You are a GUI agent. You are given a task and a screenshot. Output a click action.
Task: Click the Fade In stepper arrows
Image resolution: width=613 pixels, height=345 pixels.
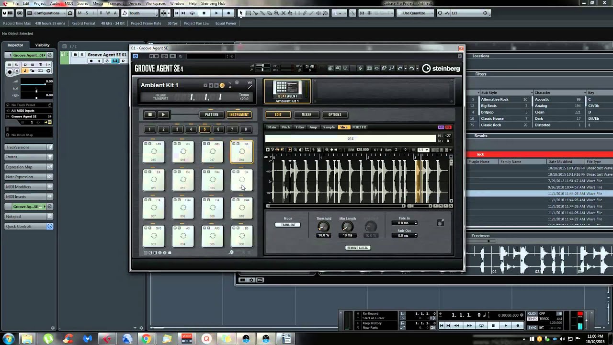click(x=416, y=223)
